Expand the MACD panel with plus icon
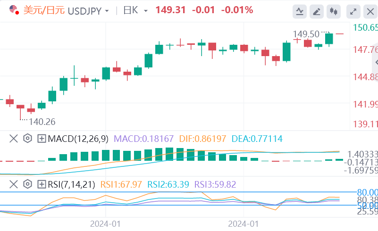This screenshot has height=231, width=378. pos(42,139)
